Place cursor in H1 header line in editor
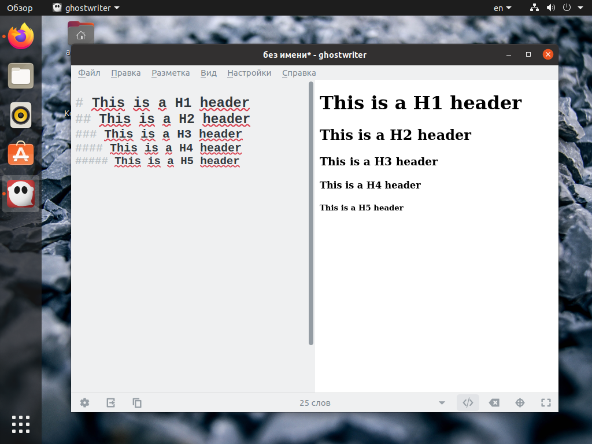 pyautogui.click(x=162, y=103)
